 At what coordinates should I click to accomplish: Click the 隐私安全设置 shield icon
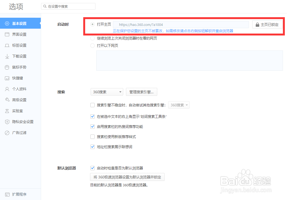pyautogui.click(x=7, y=122)
